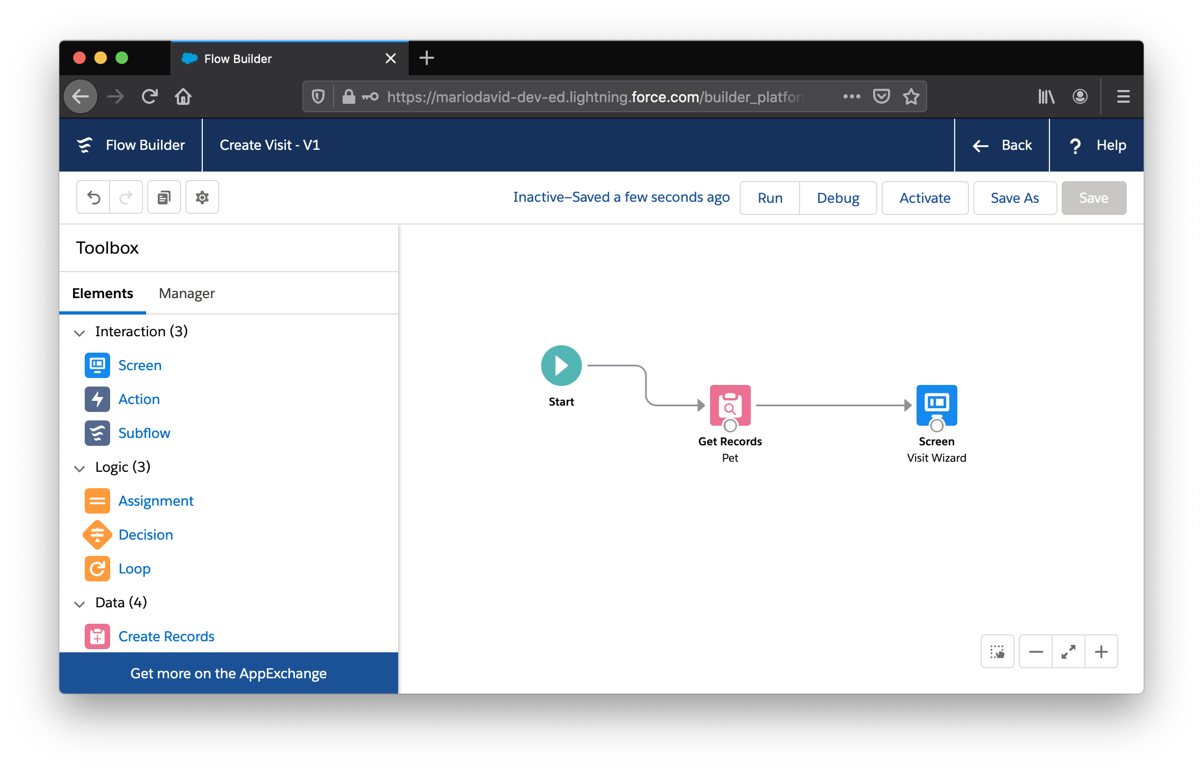
Task: Click the Pocket save icon
Action: coord(881,96)
